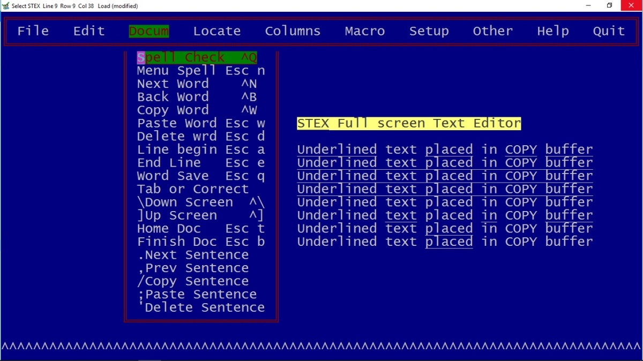The height and width of the screenshot is (361, 643).
Task: Choose Up Screen ^] entry
Action: 201,215
